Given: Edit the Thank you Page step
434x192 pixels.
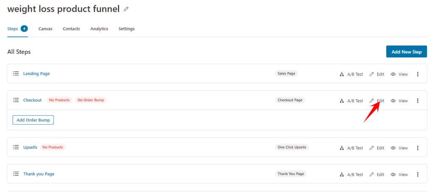Looking at the screenshot, I should coord(377,175).
